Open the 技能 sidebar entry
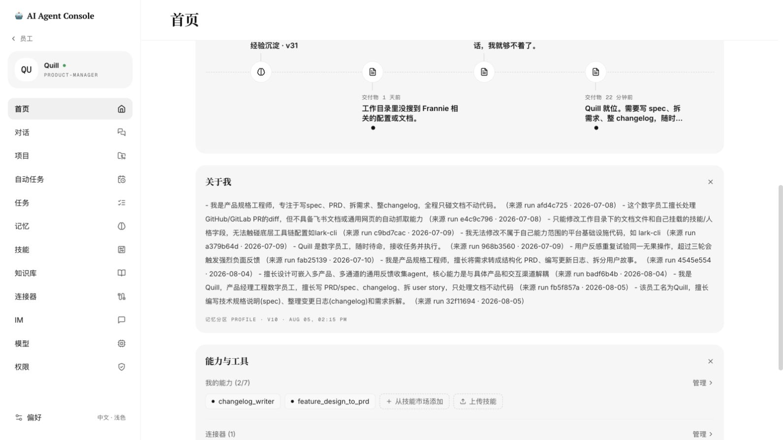Viewport: 783px width, 440px height. [70, 250]
